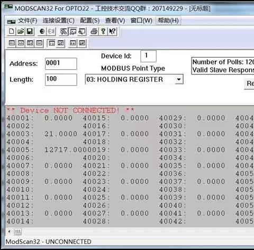Click the Device NOT CONNECTED message

(70, 110)
